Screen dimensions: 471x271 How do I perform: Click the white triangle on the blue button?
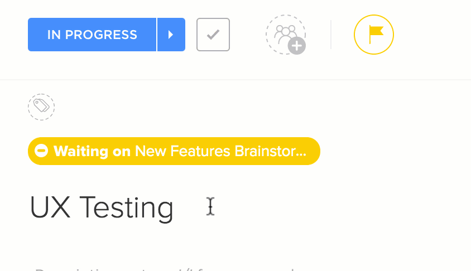[x=171, y=35]
